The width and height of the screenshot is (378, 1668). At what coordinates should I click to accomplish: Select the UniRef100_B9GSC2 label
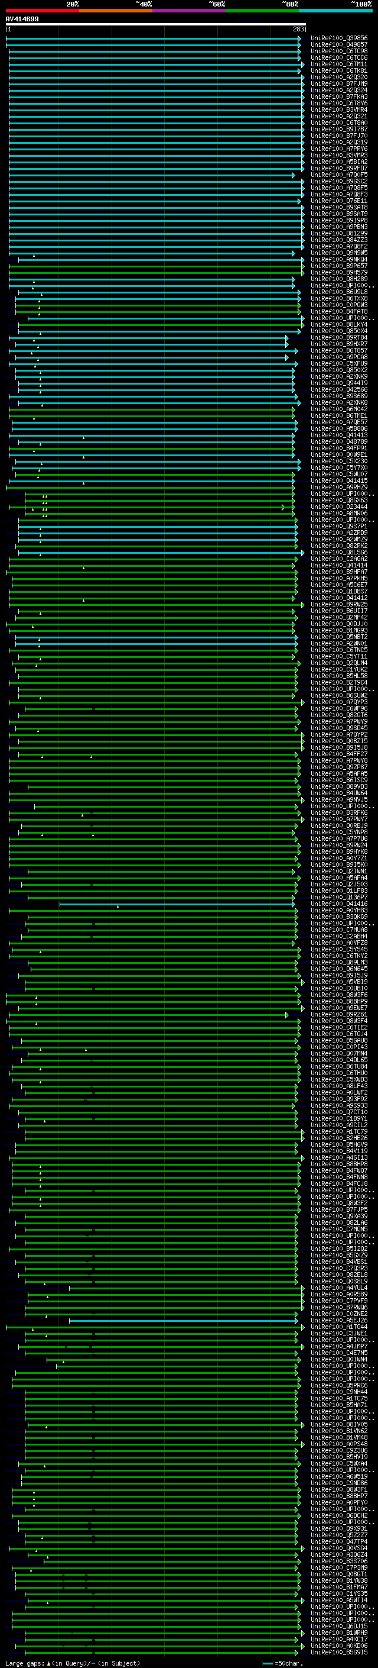click(339, 181)
